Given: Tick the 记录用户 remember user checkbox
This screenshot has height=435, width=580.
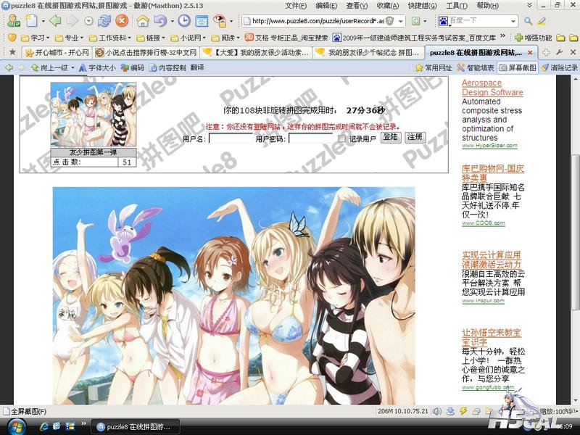Looking at the screenshot, I should 342,138.
